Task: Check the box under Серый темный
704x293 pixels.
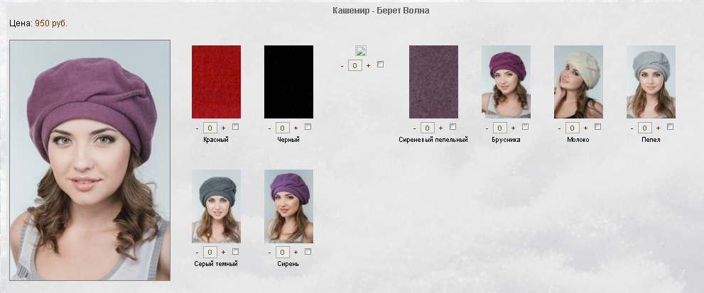Action: tap(235, 251)
